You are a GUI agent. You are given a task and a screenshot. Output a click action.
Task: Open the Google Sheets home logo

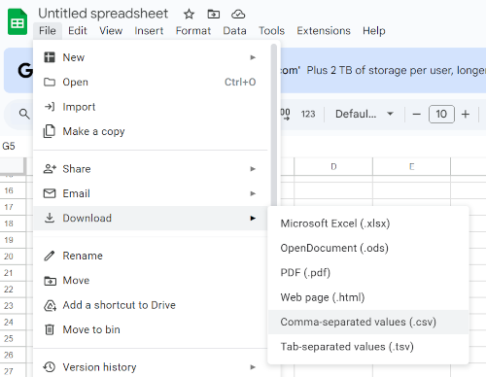tap(17, 22)
